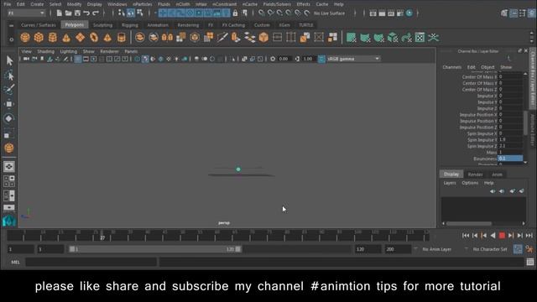Create a polygon cylinder from the shelf
The image size is (537, 302).
pos(52,37)
